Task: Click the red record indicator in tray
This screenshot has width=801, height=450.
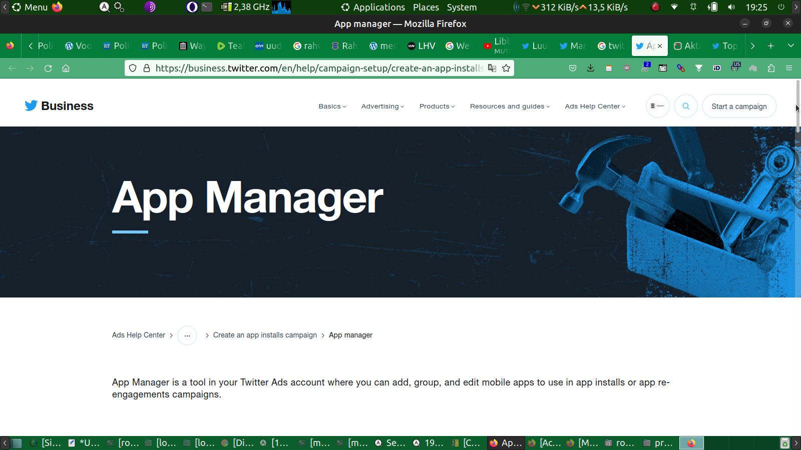Action: pyautogui.click(x=655, y=7)
